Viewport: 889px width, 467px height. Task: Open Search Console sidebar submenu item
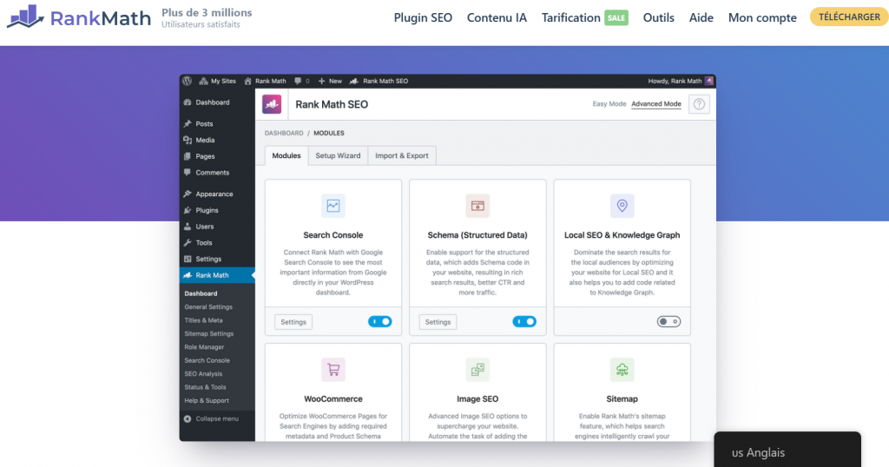pos(207,360)
